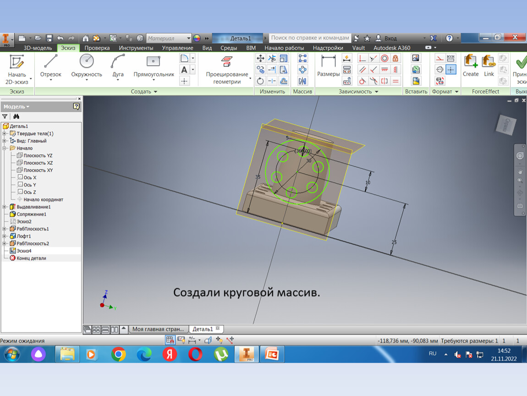Click the Размеры dimension button

329,66
